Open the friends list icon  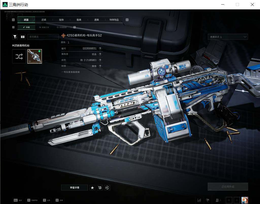(218, 200)
